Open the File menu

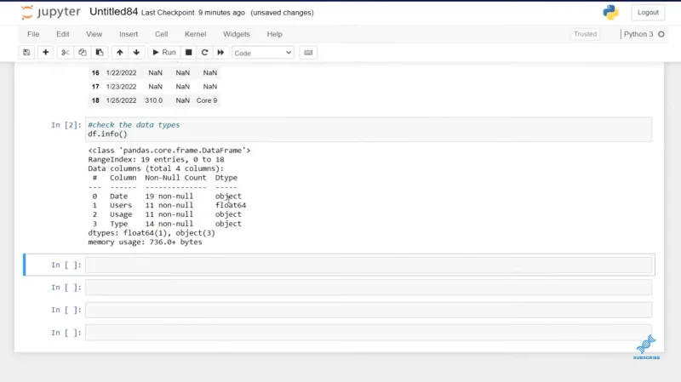click(33, 34)
